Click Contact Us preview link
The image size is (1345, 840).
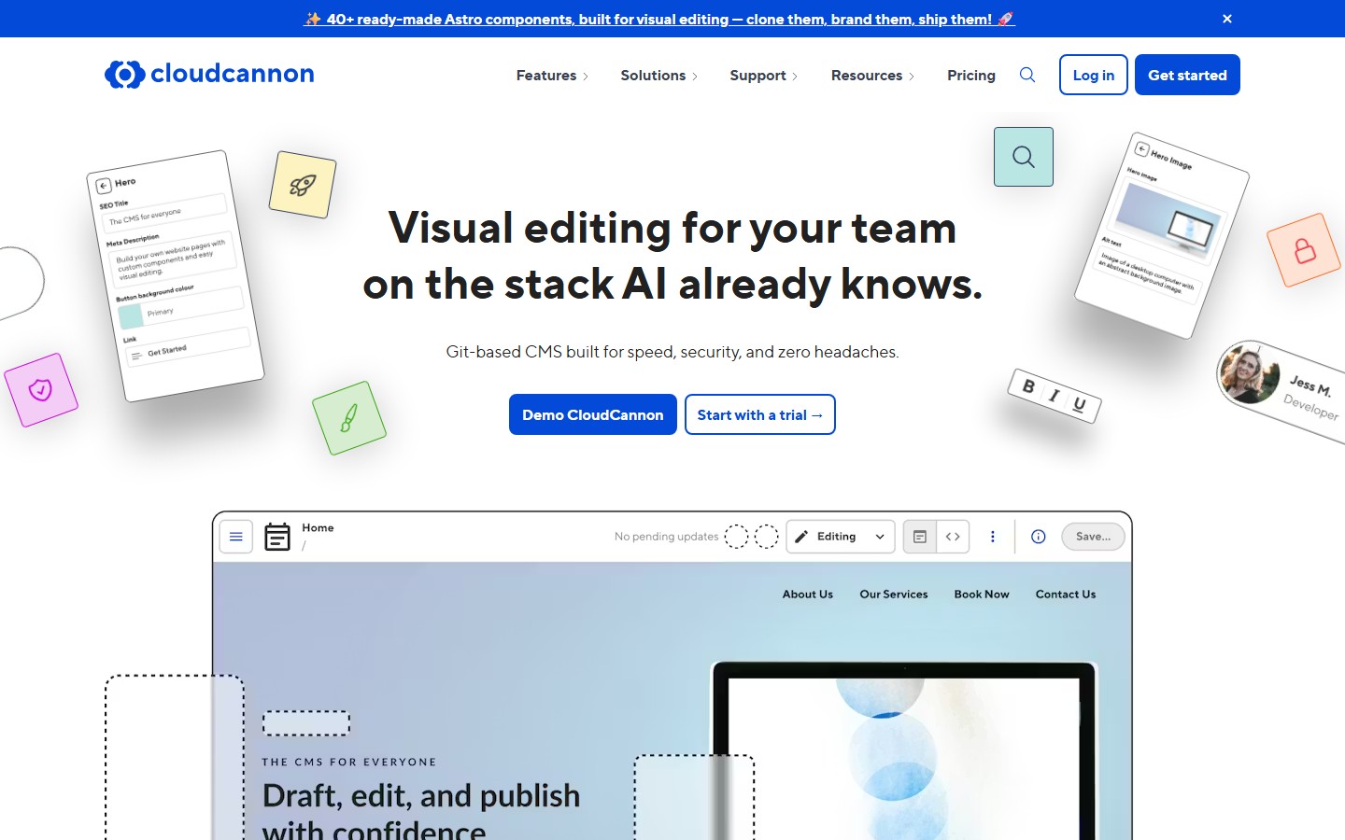click(1066, 595)
